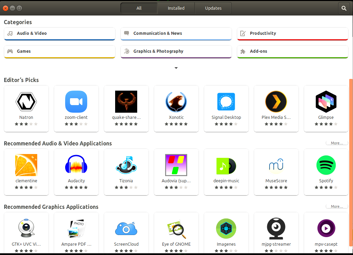The height and width of the screenshot is (255, 353).
Task: Click the 'Glimpse' app name
Action: click(x=326, y=117)
